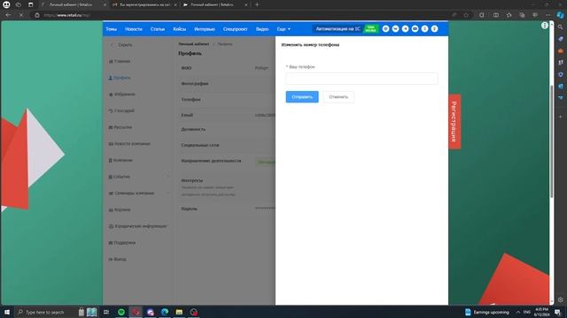Click the fourth round social icon in header
Image resolution: width=567 pixels, height=318 pixels.
(x=416, y=29)
